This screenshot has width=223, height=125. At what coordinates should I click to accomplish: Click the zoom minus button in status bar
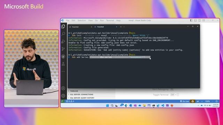[x=213, y=101]
